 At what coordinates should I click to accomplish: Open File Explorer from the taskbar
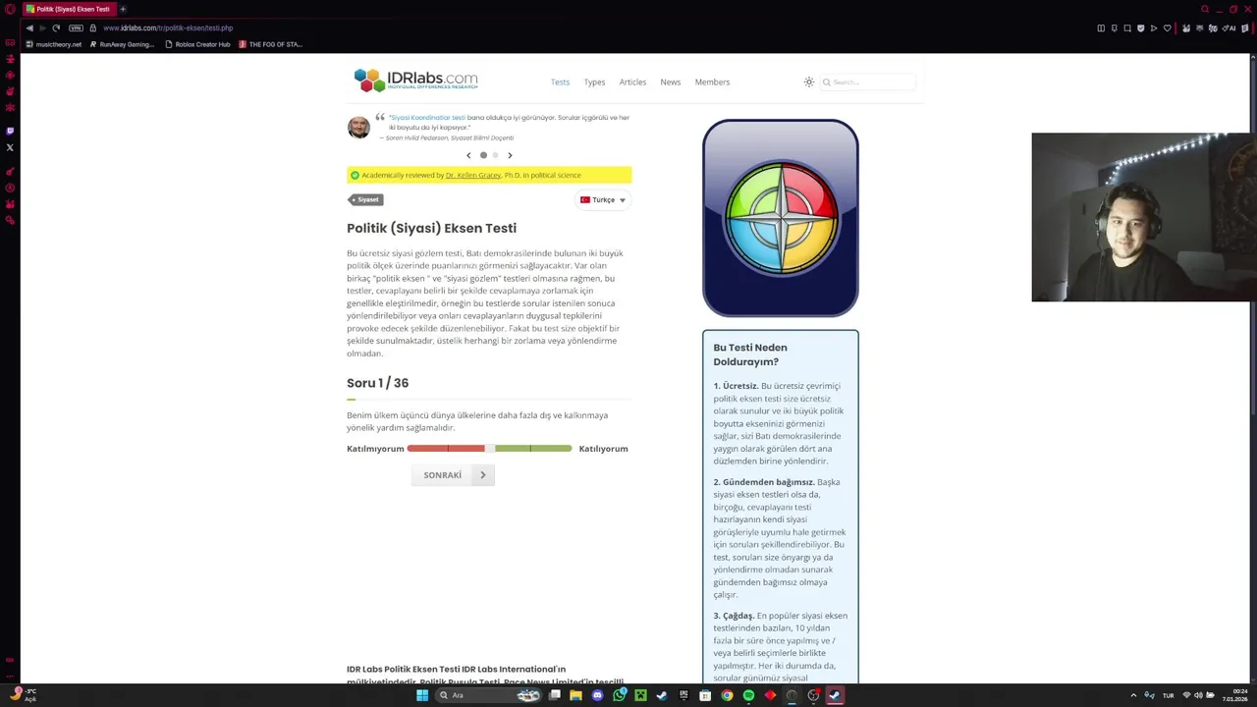pyautogui.click(x=576, y=695)
